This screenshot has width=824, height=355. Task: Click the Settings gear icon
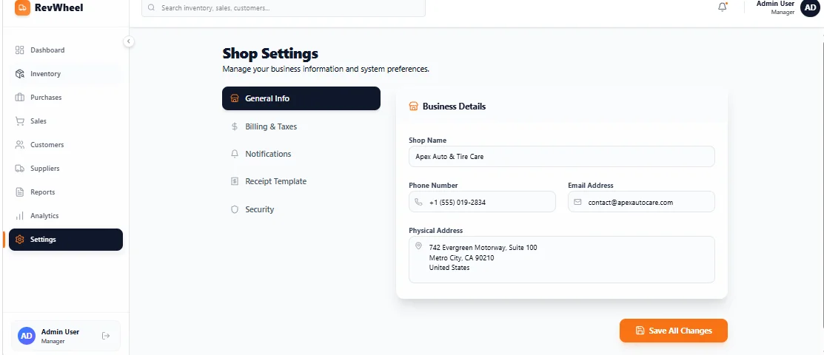pos(20,240)
